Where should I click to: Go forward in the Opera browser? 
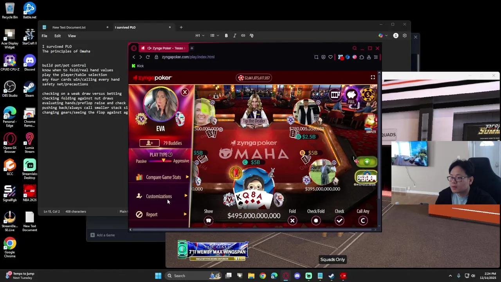[141, 57]
